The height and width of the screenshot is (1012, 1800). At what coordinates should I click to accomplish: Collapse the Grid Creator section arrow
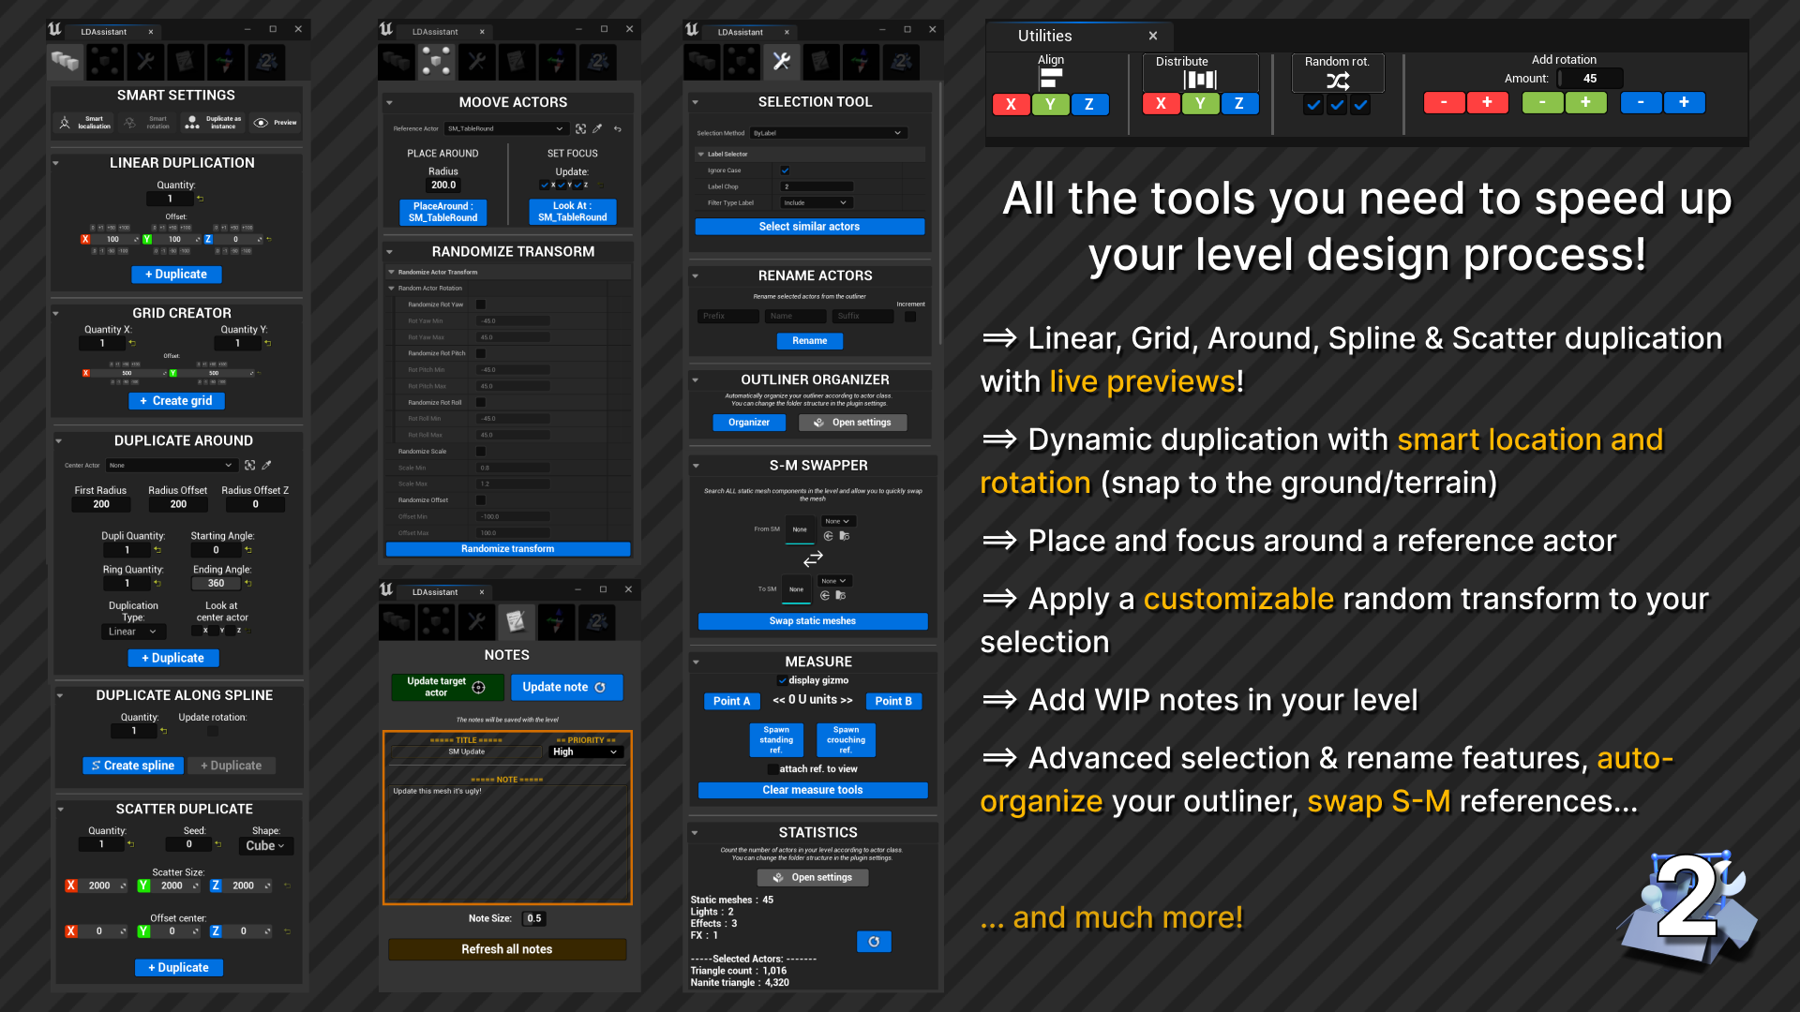click(x=56, y=313)
